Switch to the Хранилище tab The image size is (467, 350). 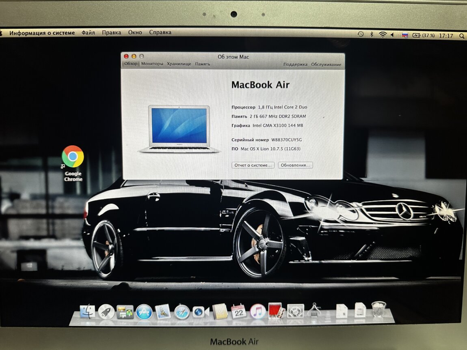179,64
